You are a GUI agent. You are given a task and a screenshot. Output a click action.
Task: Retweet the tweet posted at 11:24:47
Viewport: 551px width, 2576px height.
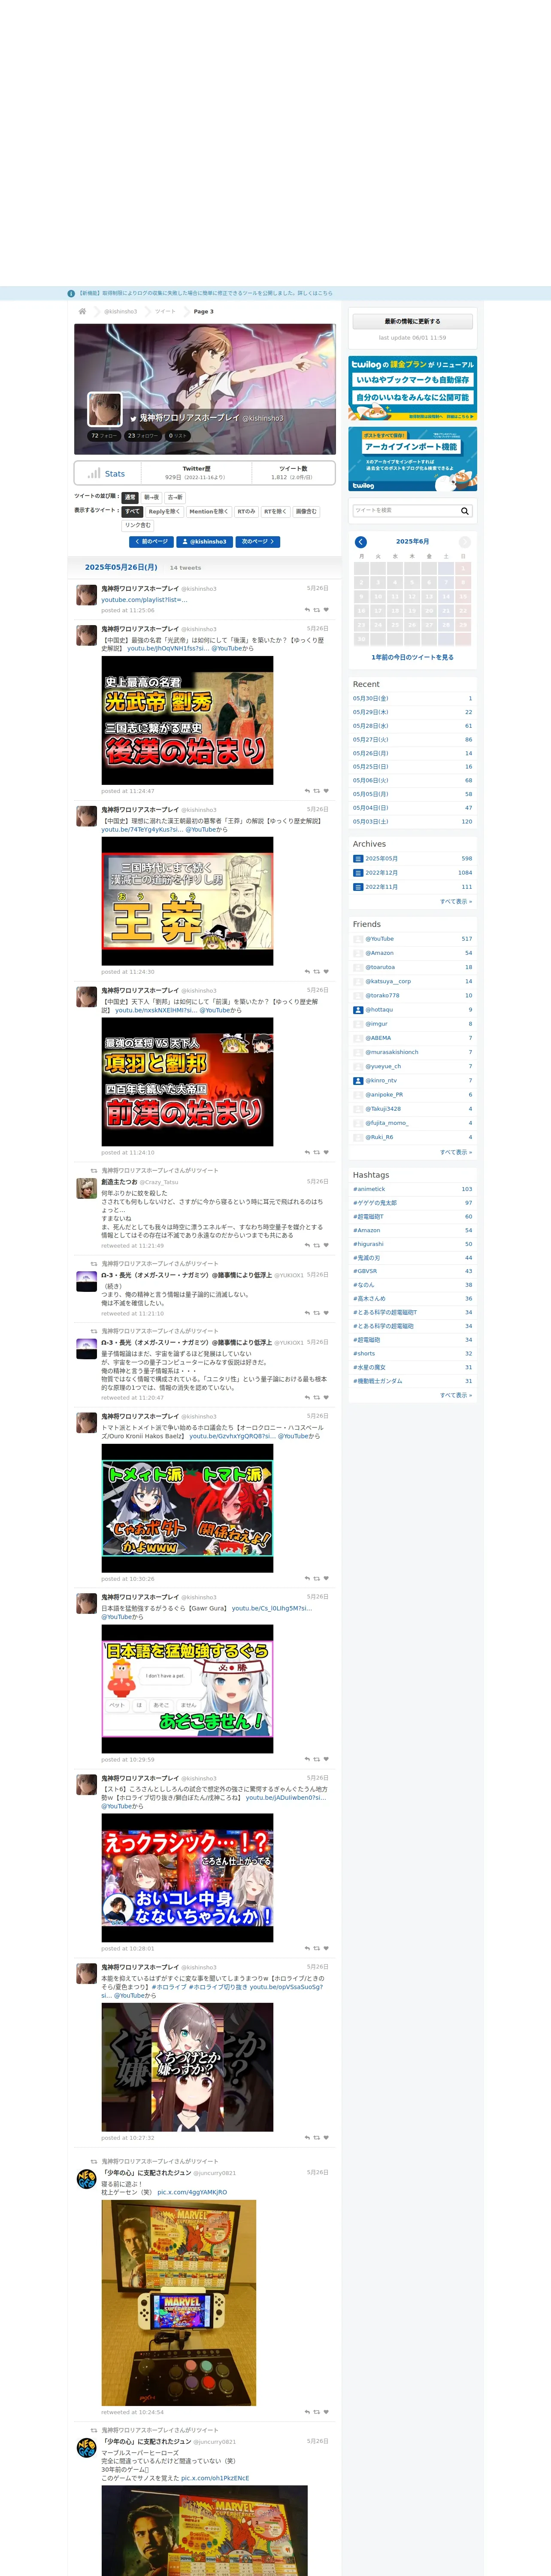(x=317, y=790)
